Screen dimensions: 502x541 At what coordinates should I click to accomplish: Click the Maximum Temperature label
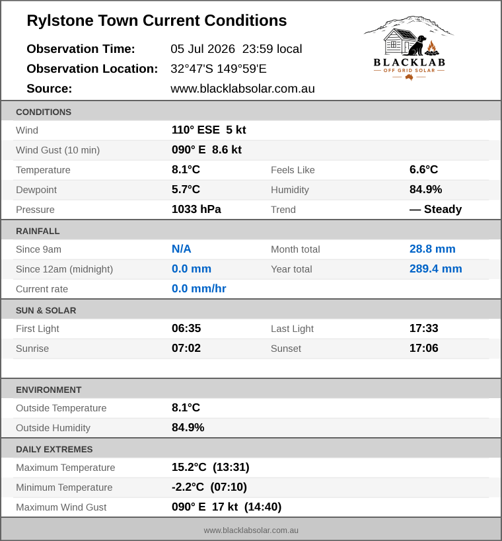pos(65,468)
